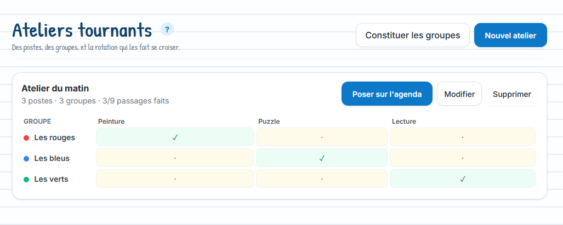This screenshot has height=225, width=563.
Task: Select the Atelier du matin title
Action: pyautogui.click(x=55, y=88)
